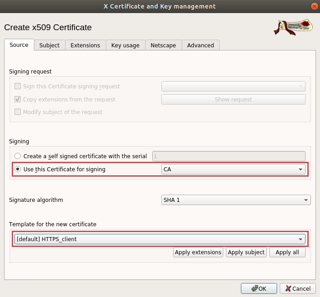Screen dimensions: 320x297
Task: Click the Apply extensions button
Action: 198,252
